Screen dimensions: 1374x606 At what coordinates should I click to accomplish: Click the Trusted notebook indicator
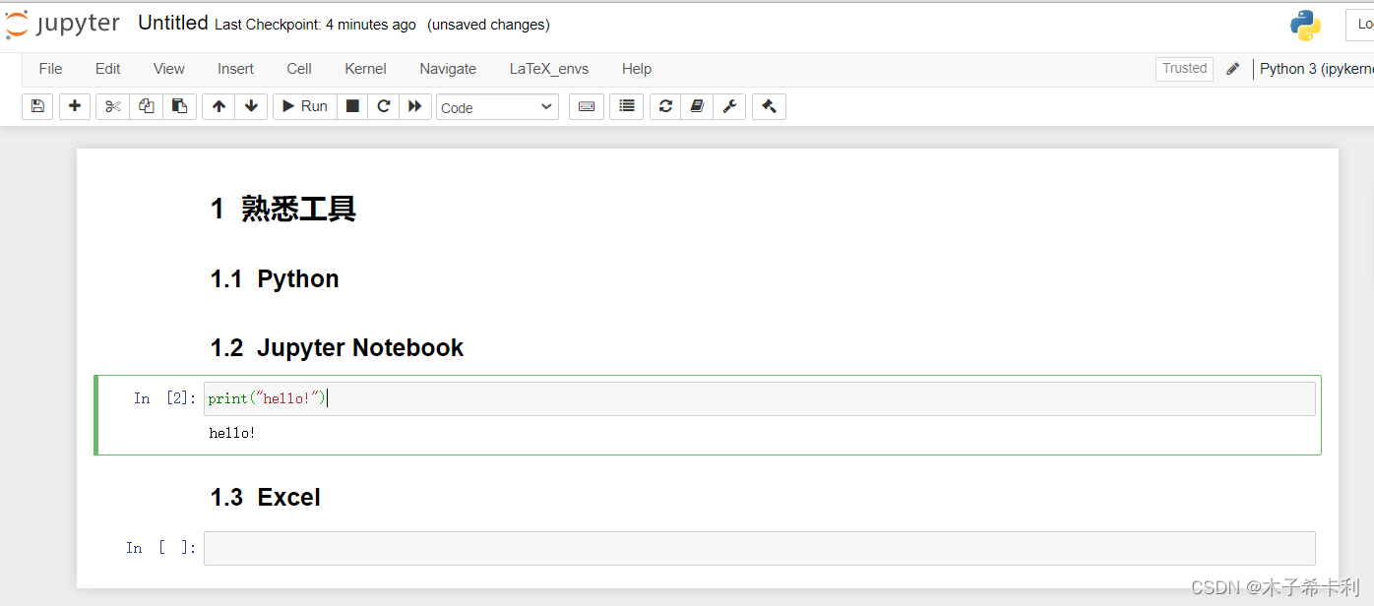pyautogui.click(x=1184, y=69)
